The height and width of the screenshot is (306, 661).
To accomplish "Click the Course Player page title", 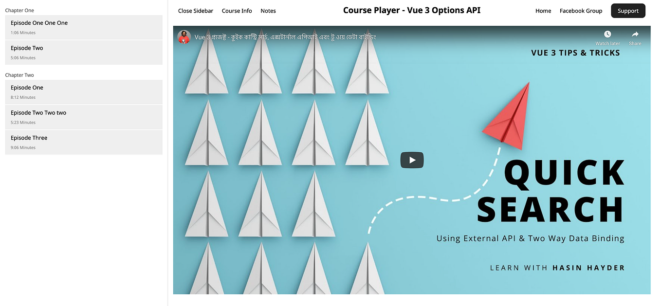I will point(412,10).
